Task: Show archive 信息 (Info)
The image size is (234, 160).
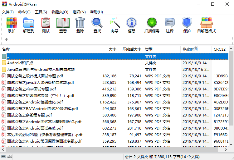Action: point(131,25)
